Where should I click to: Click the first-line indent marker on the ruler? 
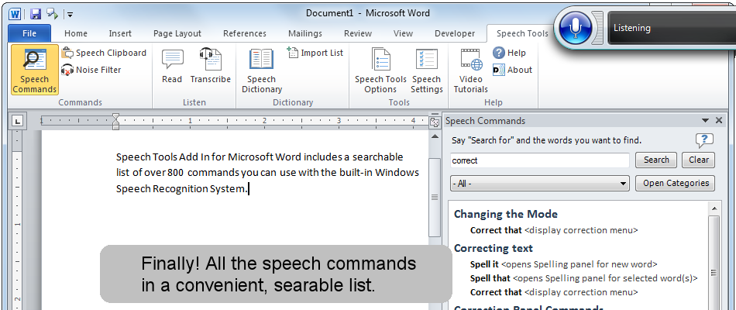pos(116,117)
